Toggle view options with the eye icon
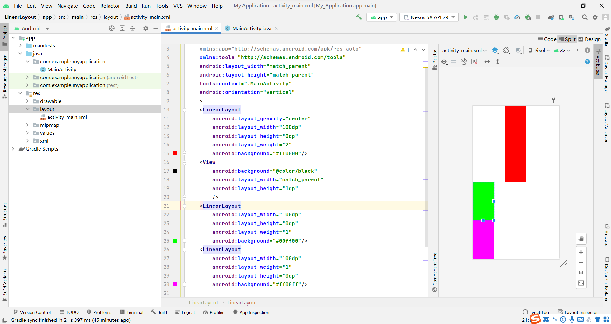This screenshot has width=611, height=324. [444, 62]
